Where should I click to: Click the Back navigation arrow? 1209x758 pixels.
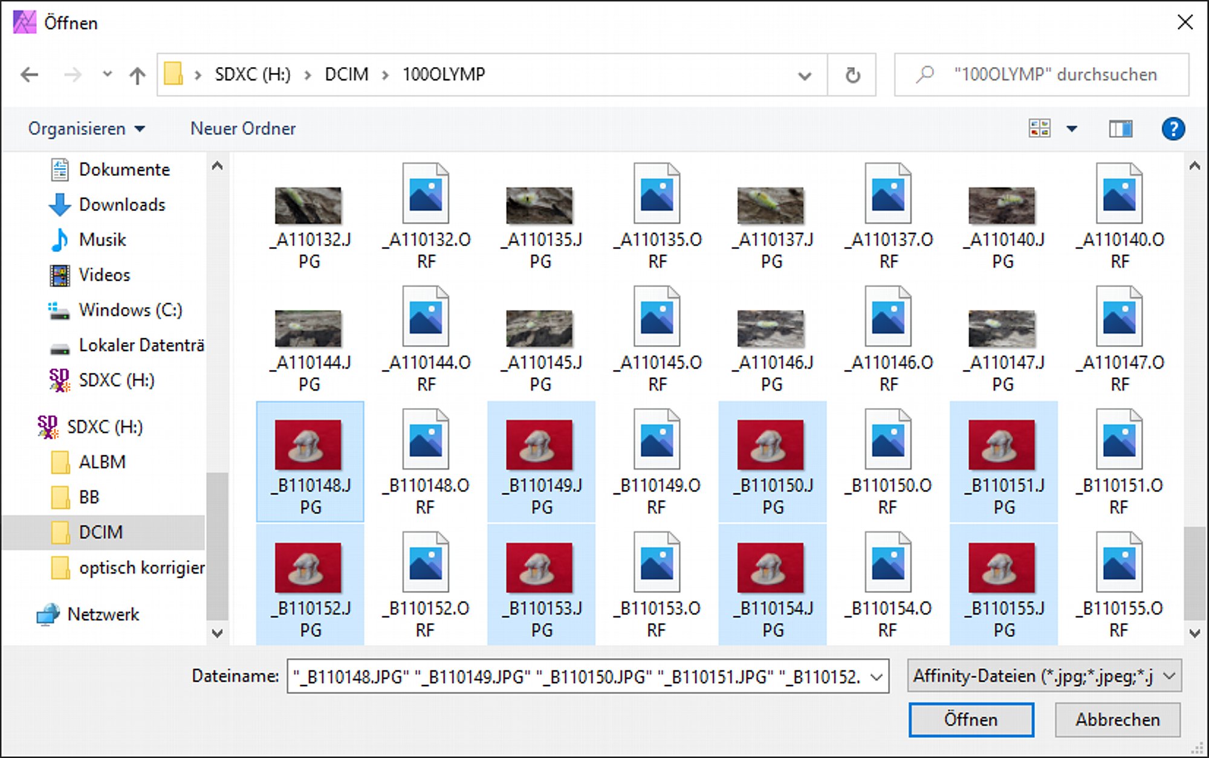[29, 75]
